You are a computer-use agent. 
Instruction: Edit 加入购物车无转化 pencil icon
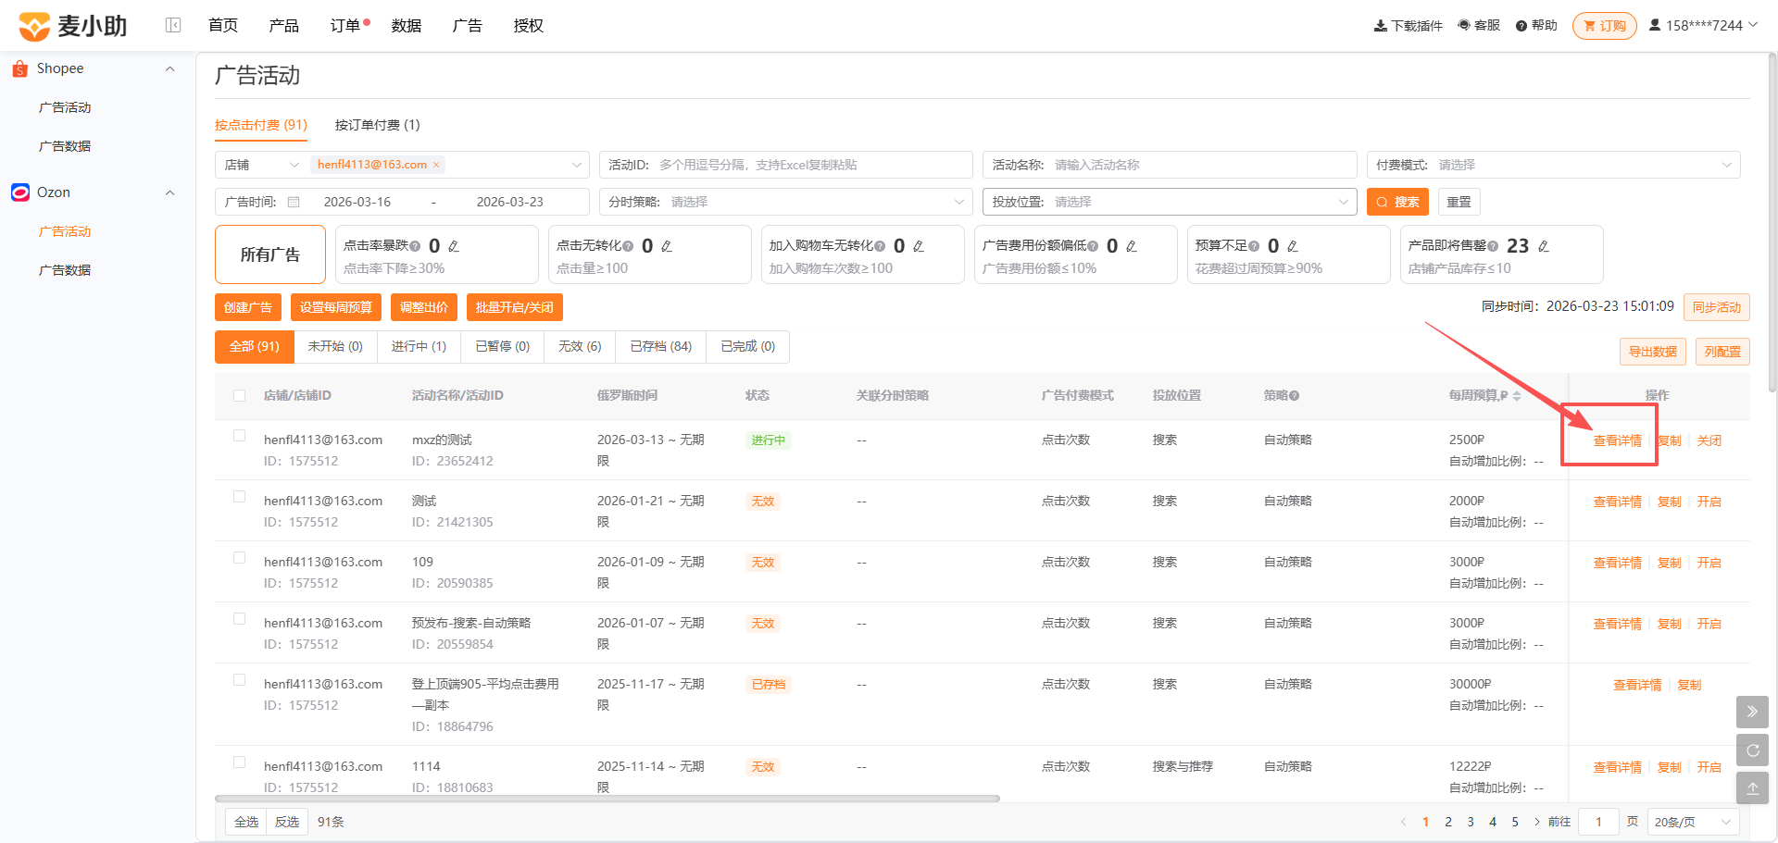919,246
